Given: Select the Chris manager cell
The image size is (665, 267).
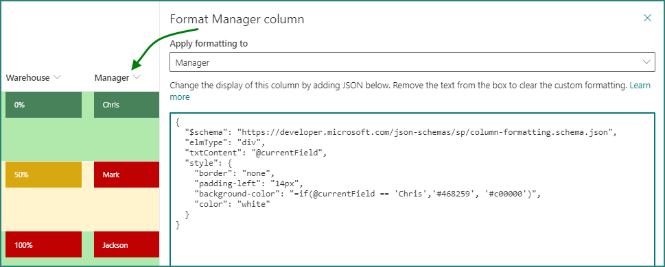Looking at the screenshot, I should 126,105.
